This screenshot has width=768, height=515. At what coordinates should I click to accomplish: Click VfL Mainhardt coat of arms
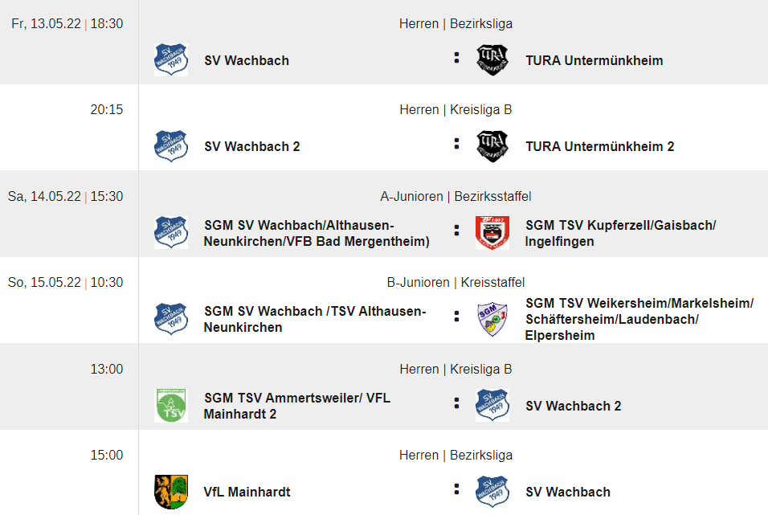point(171,492)
